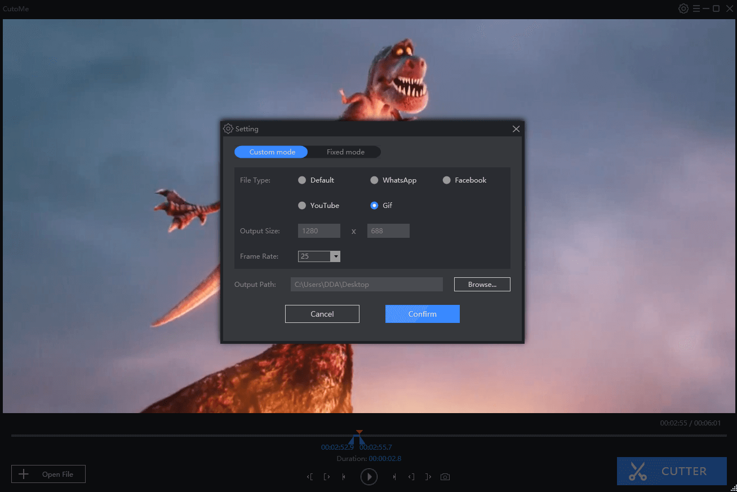Click the CUTTER scissors button

(672, 471)
